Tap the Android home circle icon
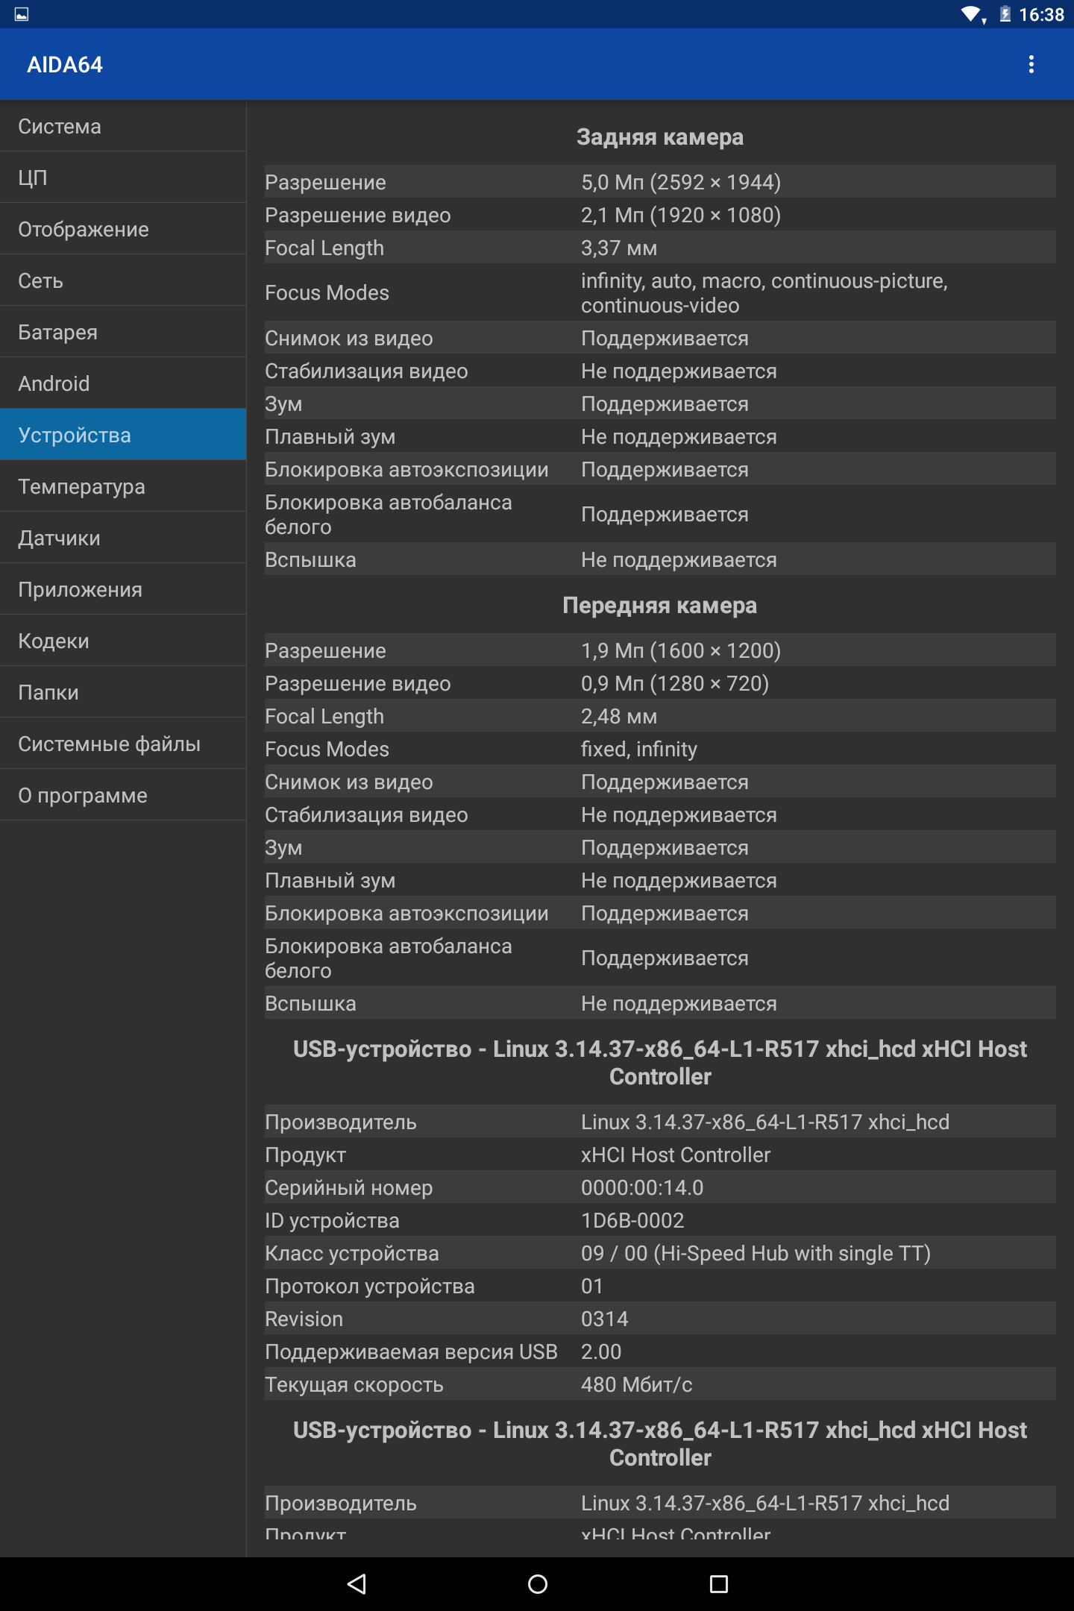Image resolution: width=1074 pixels, height=1611 pixels. click(537, 1583)
